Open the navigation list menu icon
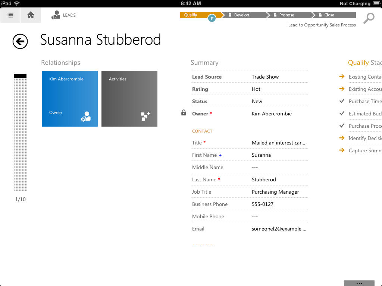The image size is (382, 286). pyautogui.click(x=10, y=15)
